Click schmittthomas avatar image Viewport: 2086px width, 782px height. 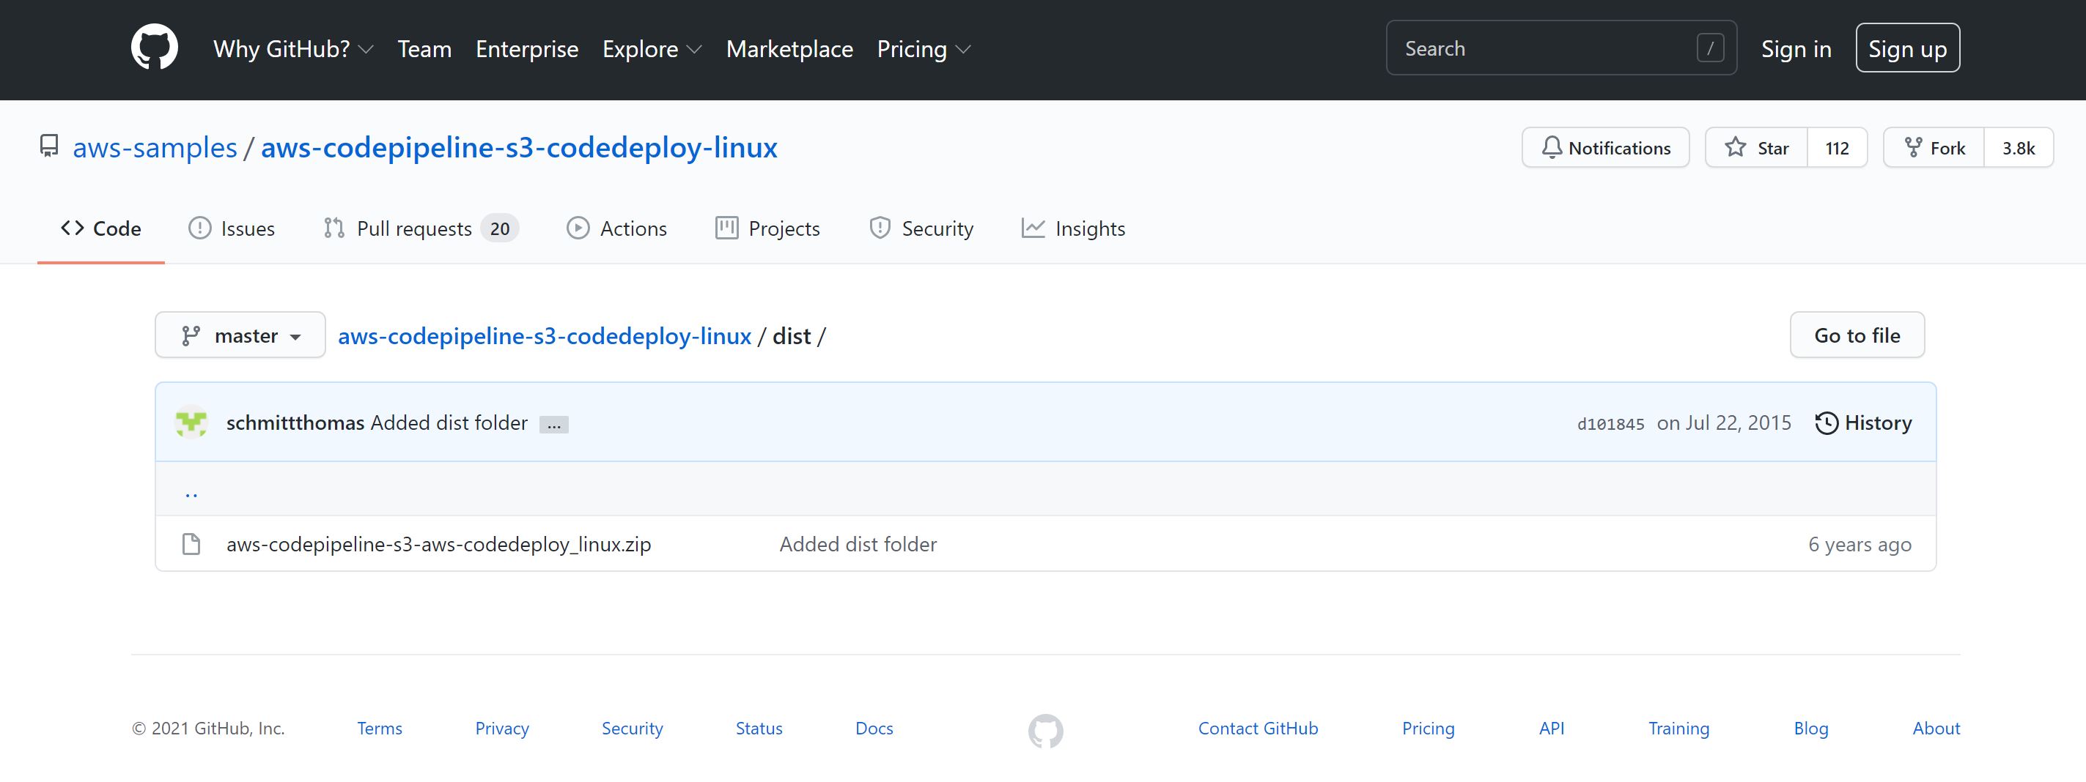tap(191, 422)
